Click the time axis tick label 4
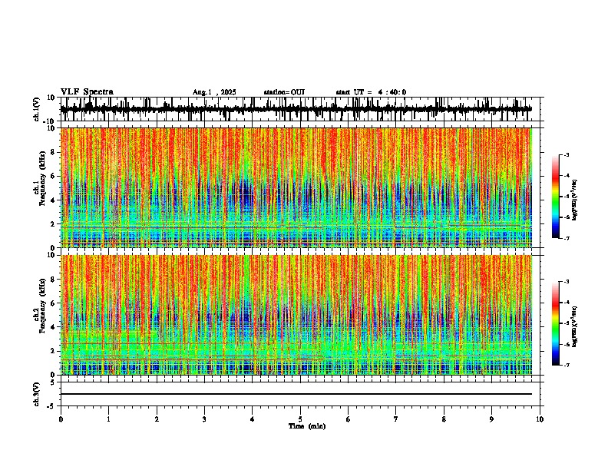 (x=253, y=419)
